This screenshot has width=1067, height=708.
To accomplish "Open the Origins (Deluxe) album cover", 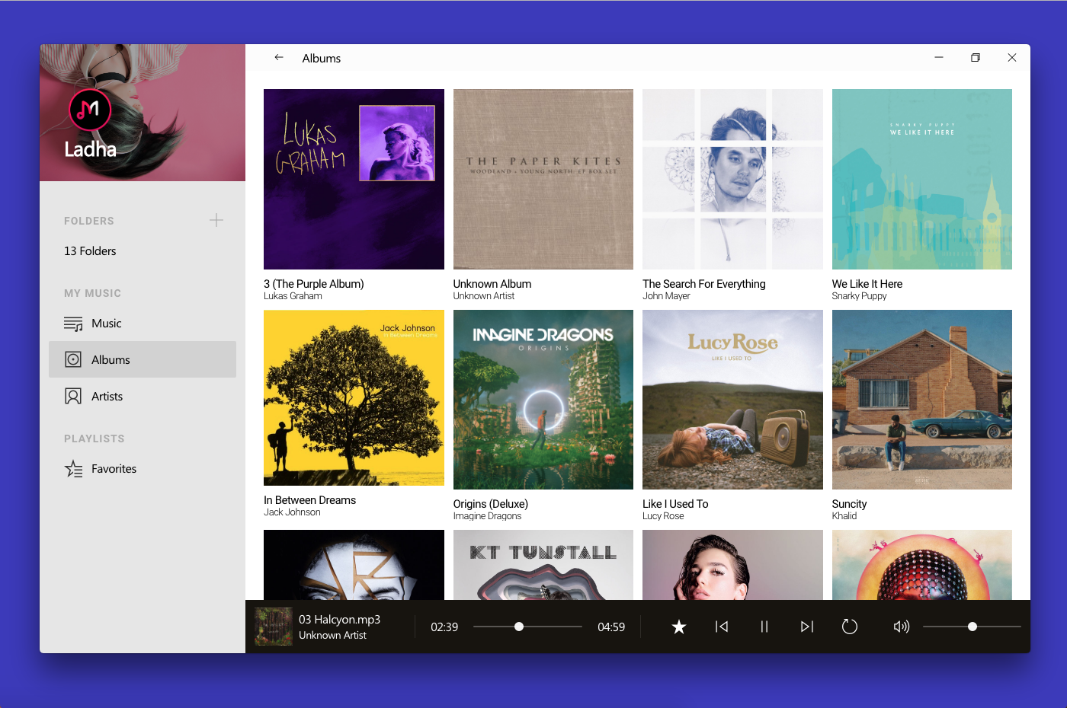I will point(543,400).
